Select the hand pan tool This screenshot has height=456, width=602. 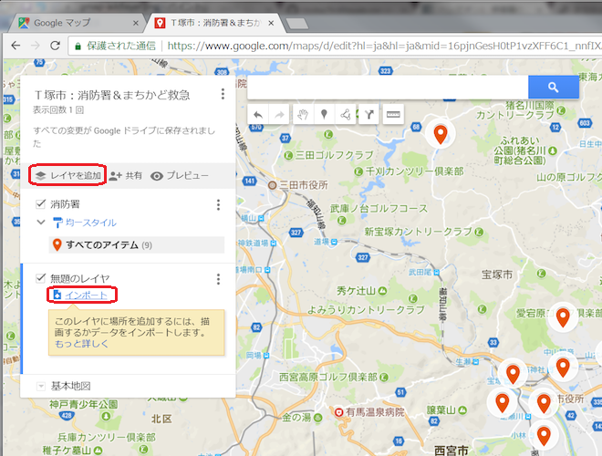[303, 114]
